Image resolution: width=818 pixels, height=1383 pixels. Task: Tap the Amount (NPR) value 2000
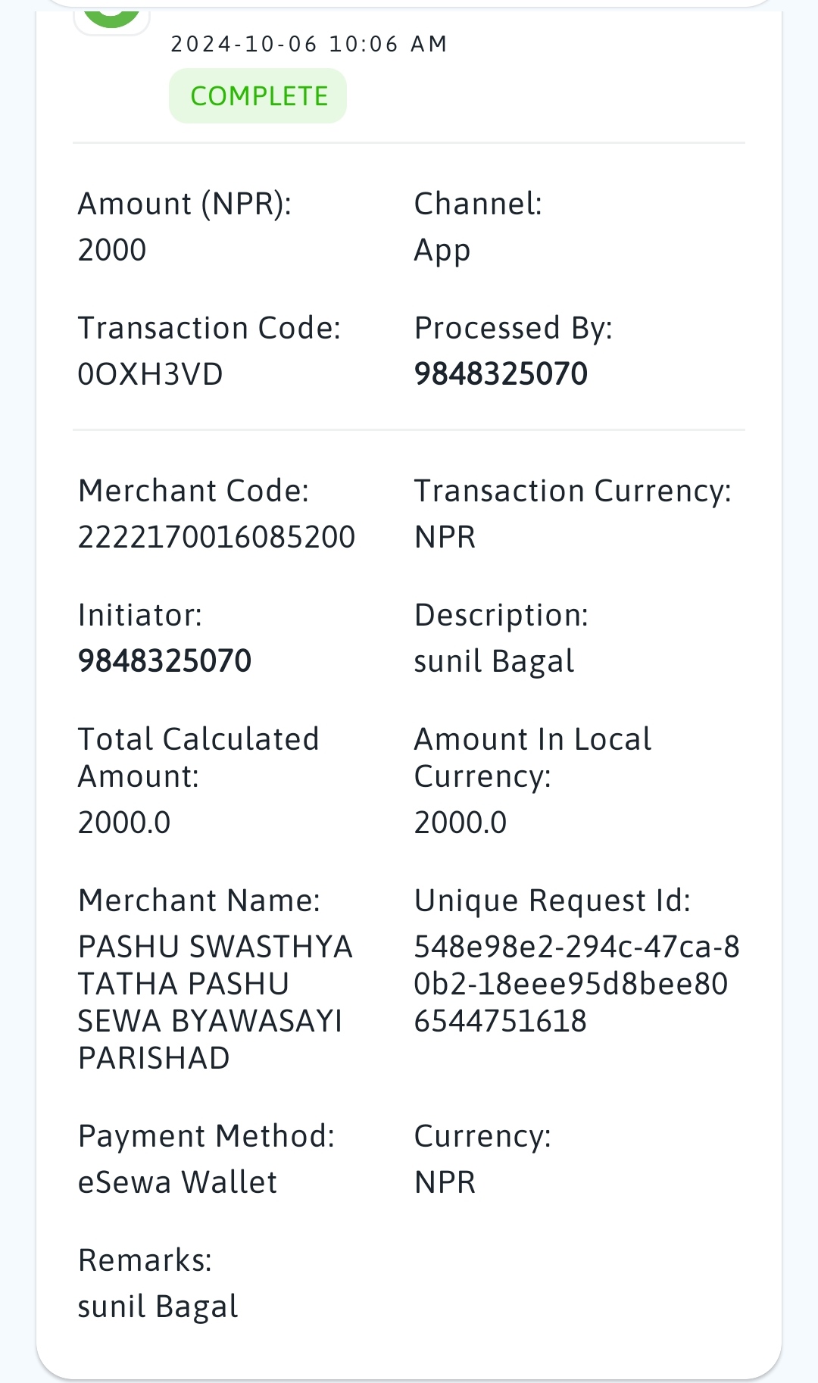(112, 250)
